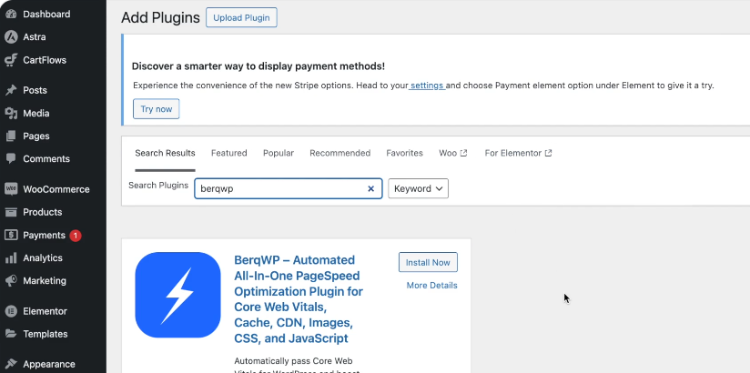750x373 pixels.
Task: Click the Comments speech bubble icon
Action: point(11,159)
